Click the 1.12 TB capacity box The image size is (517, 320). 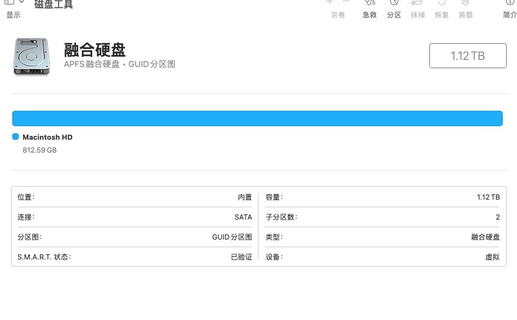pyautogui.click(x=467, y=55)
